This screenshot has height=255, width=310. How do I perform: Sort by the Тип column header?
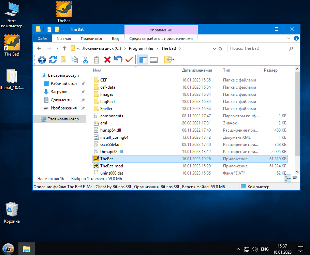click(241, 70)
